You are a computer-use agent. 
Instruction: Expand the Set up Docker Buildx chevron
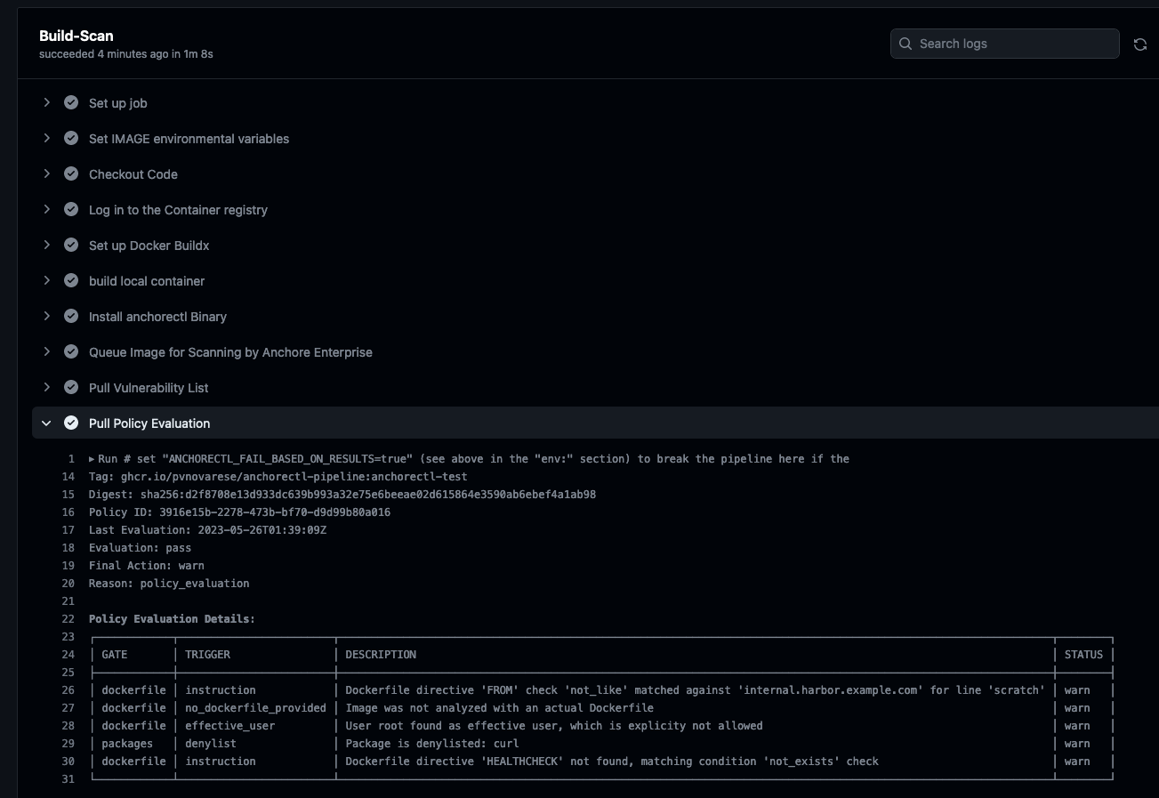(x=47, y=246)
